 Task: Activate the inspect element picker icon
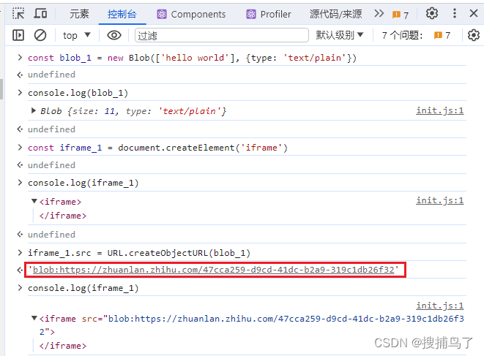click(x=18, y=14)
